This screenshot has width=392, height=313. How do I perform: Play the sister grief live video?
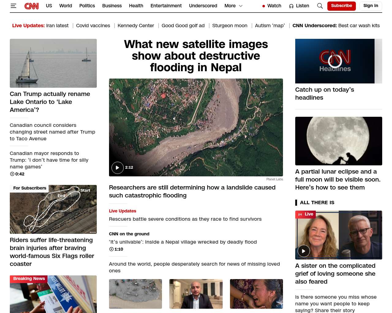304,251
